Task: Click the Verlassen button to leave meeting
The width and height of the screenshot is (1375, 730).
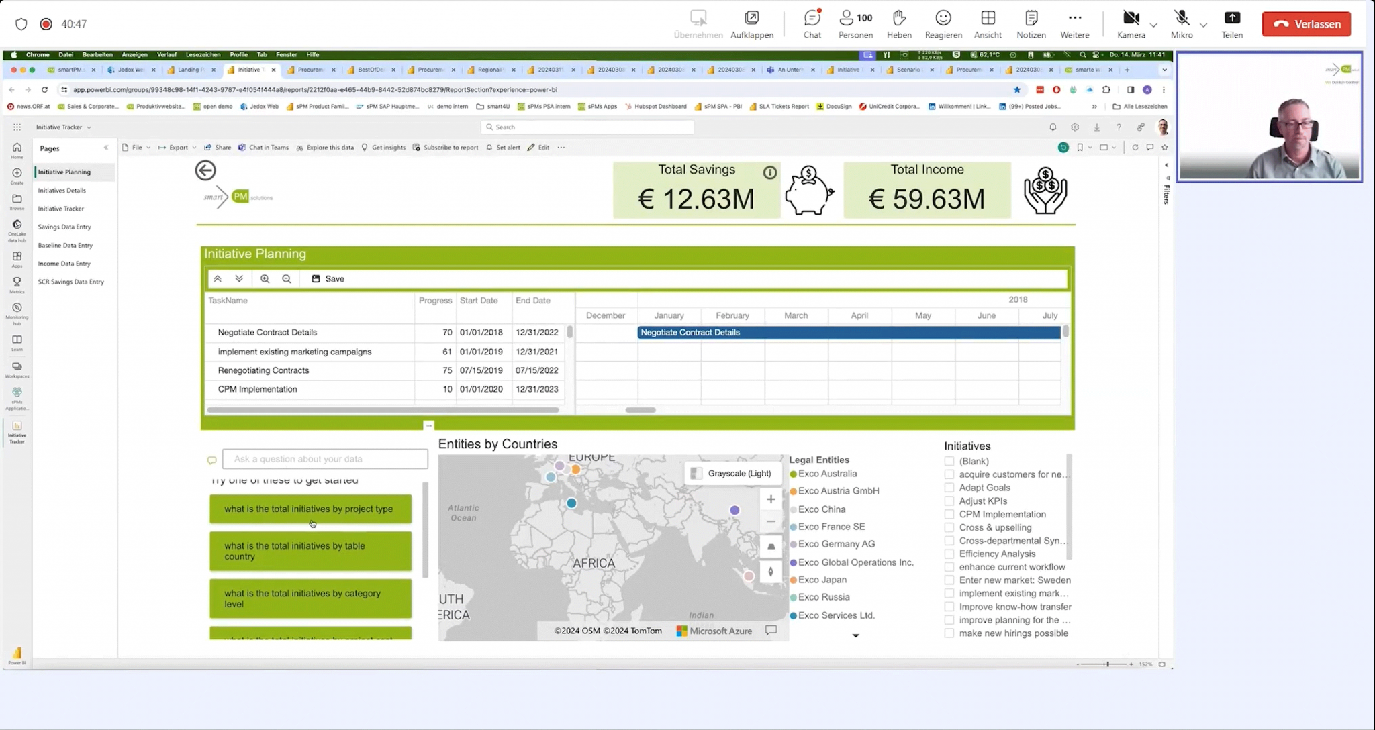Action: 1307,23
